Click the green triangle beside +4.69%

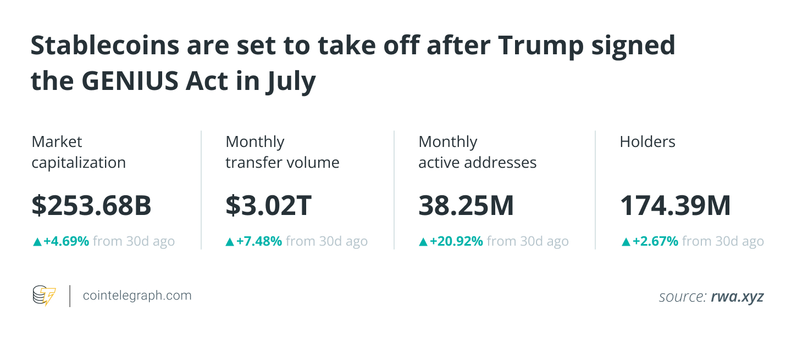pyautogui.click(x=37, y=242)
